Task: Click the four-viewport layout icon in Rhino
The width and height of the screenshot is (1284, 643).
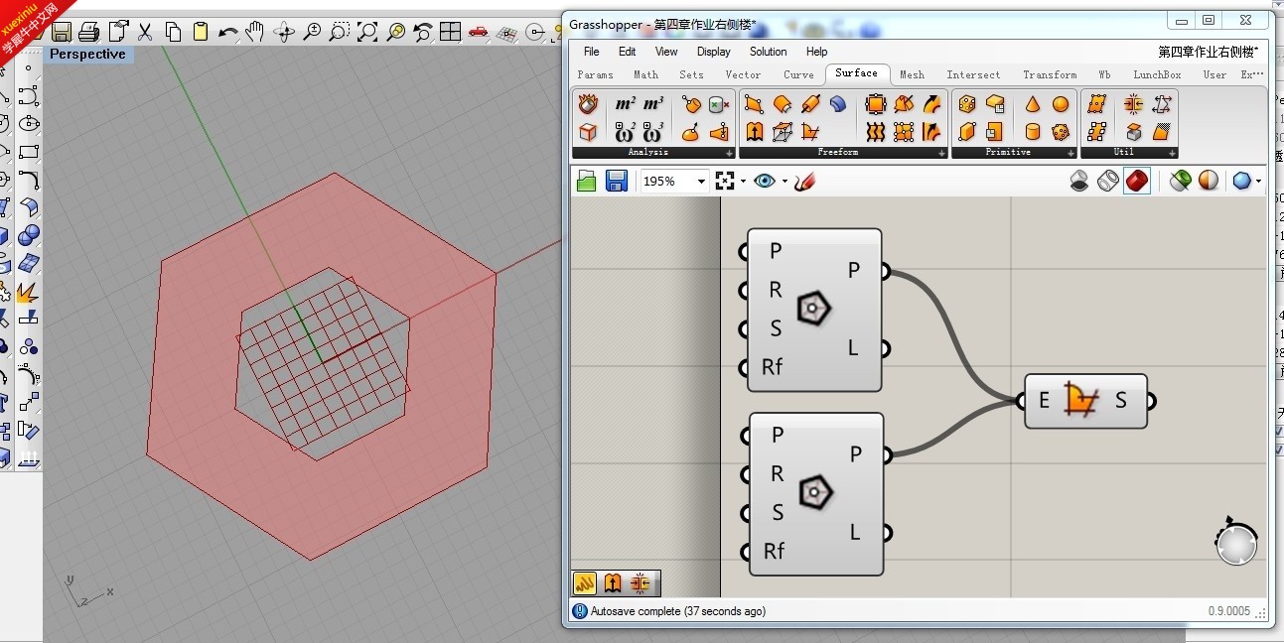Action: [x=450, y=32]
